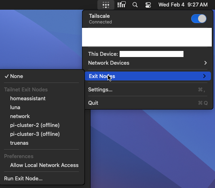Turn off the Tailscale connection switch
The image size is (215, 188).
[x=199, y=19]
